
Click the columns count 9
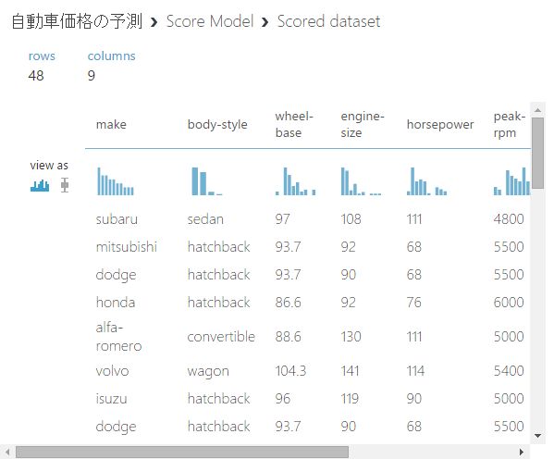pos(92,75)
